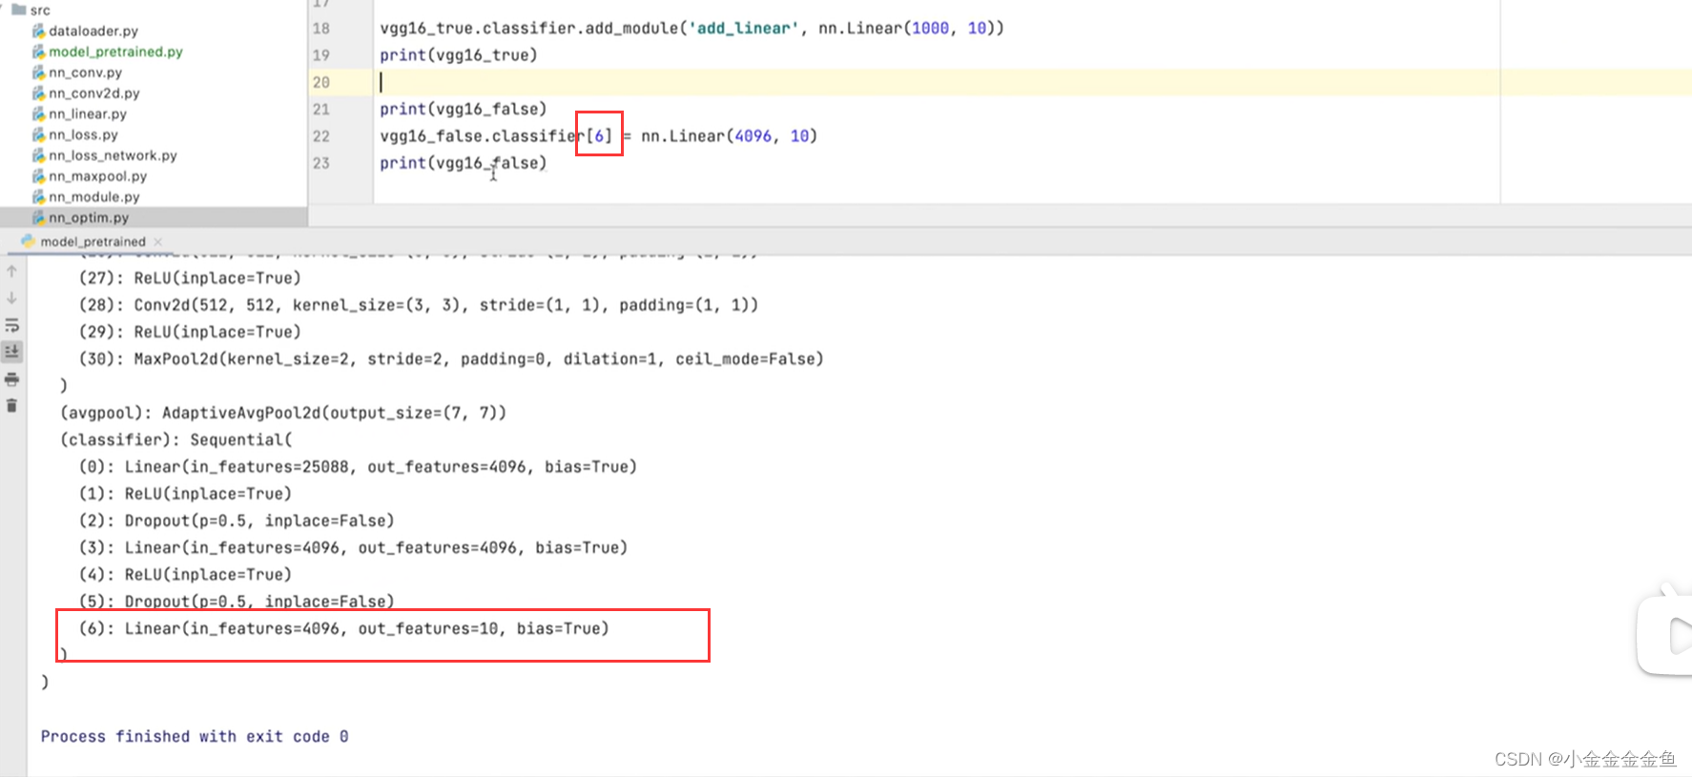Click the Python icon on the model_pretrained tab
This screenshot has height=777, width=1692.
coord(28,242)
